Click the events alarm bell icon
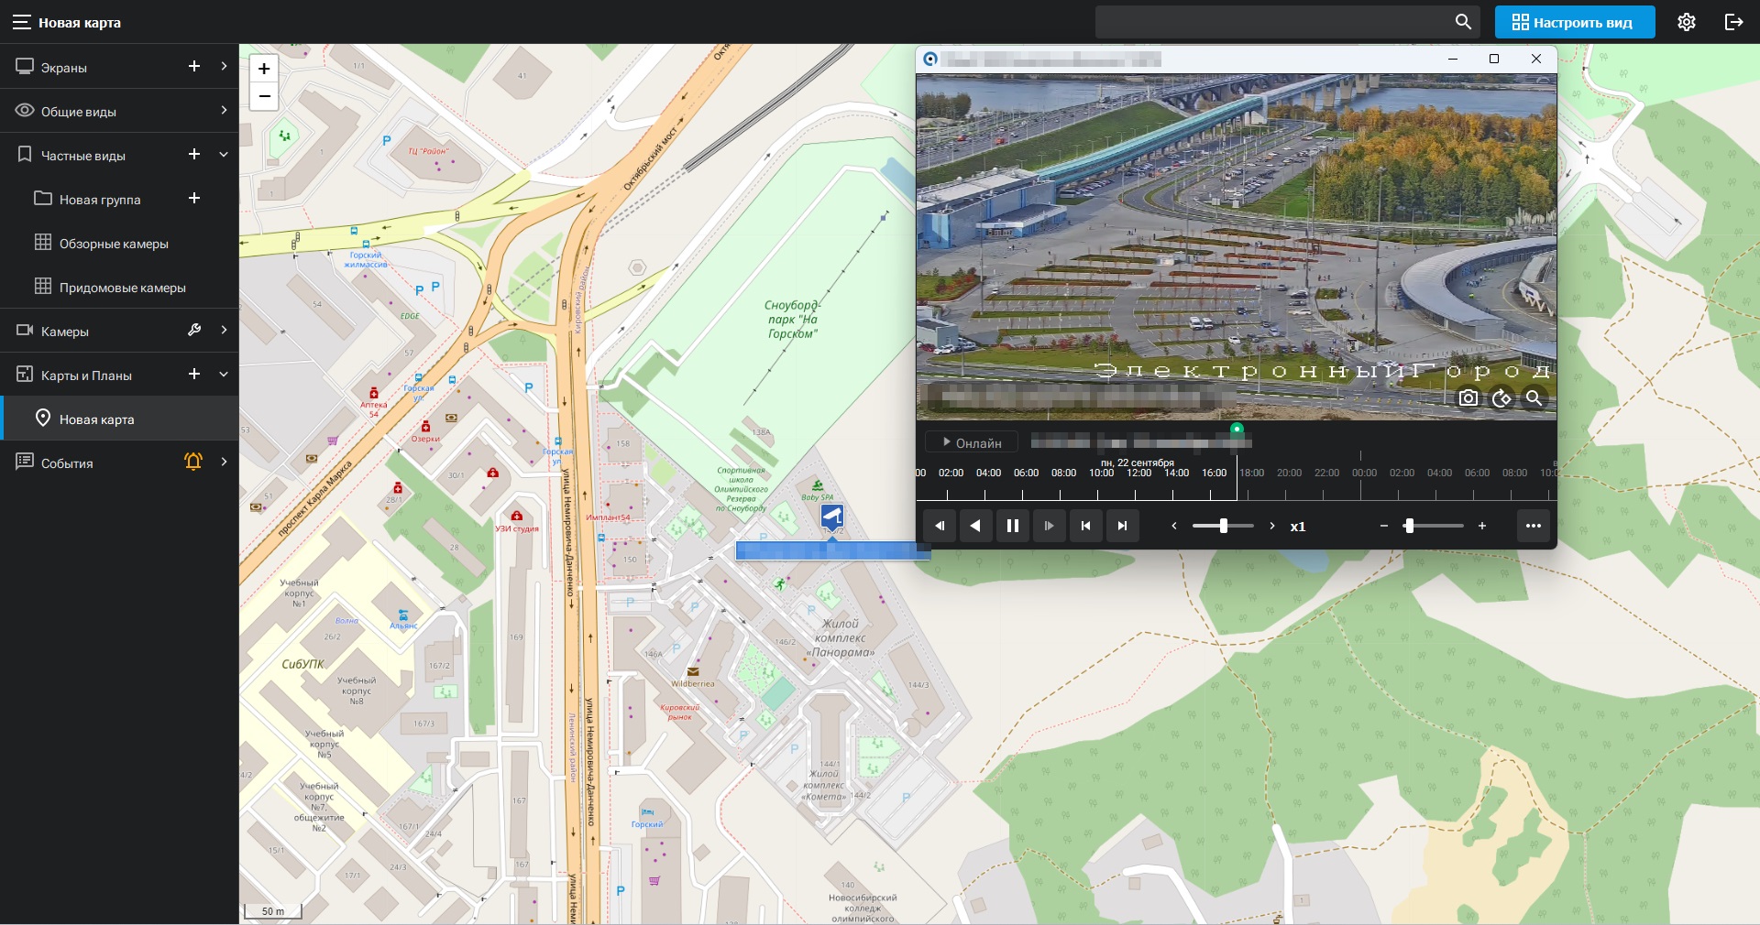Image resolution: width=1760 pixels, height=925 pixels. click(193, 462)
